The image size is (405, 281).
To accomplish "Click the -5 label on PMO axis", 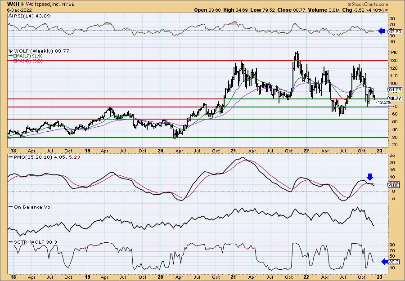I will pyautogui.click(x=392, y=198).
